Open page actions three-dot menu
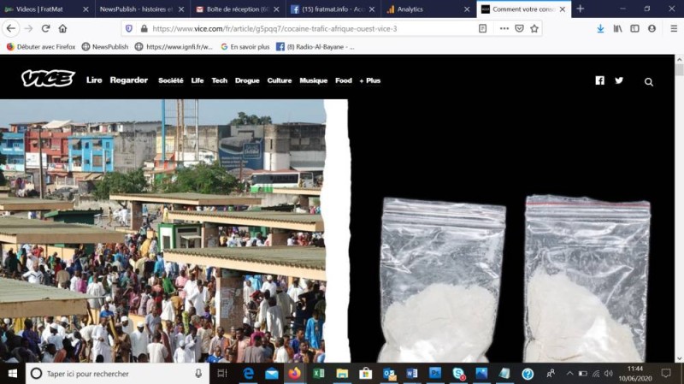This screenshot has height=384, width=684. [504, 28]
